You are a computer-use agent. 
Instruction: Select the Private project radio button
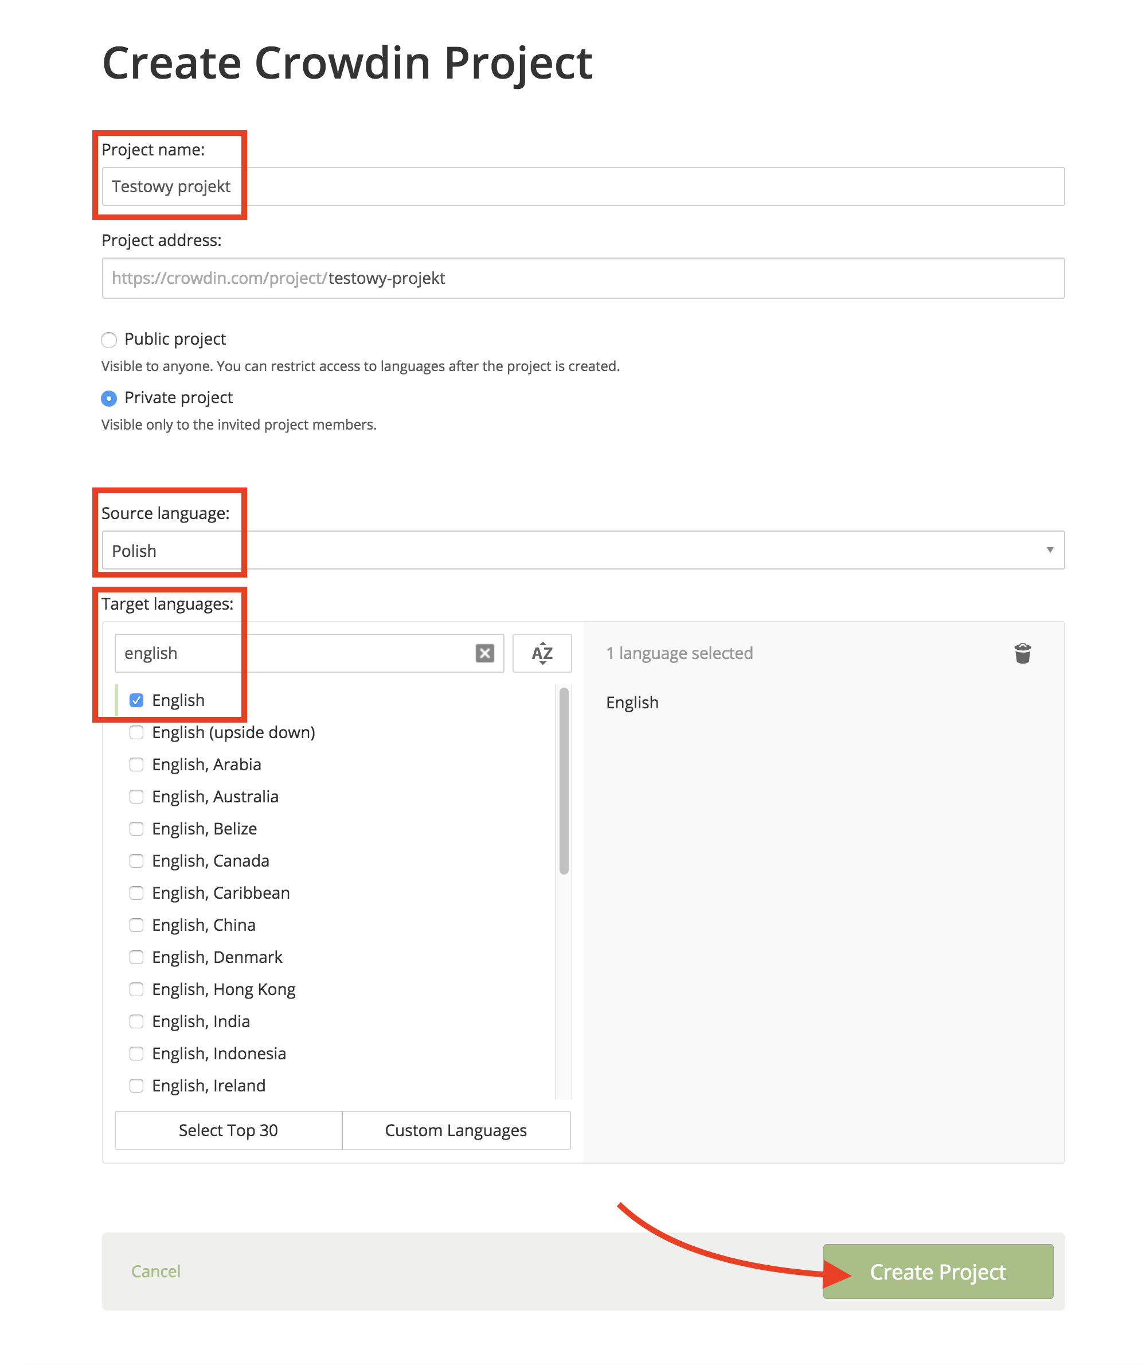tap(109, 398)
